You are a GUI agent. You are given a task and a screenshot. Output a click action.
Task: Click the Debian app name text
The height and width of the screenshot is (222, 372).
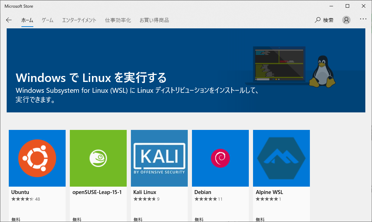tap(203, 192)
